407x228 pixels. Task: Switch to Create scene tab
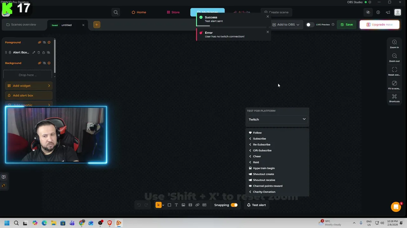pos(276,12)
